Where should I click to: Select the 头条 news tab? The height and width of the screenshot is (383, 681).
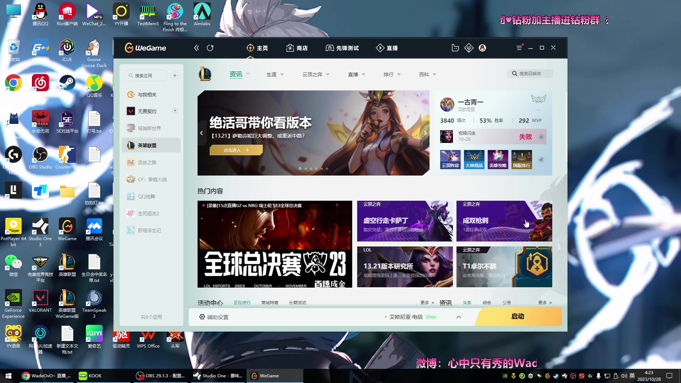click(467, 302)
